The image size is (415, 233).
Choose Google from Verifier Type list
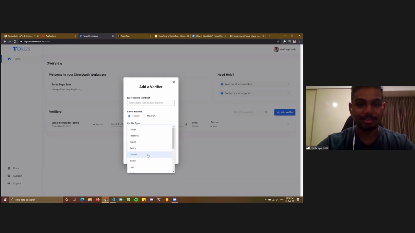tap(150, 129)
